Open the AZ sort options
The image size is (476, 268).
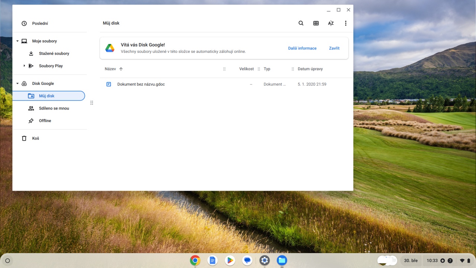pyautogui.click(x=331, y=23)
